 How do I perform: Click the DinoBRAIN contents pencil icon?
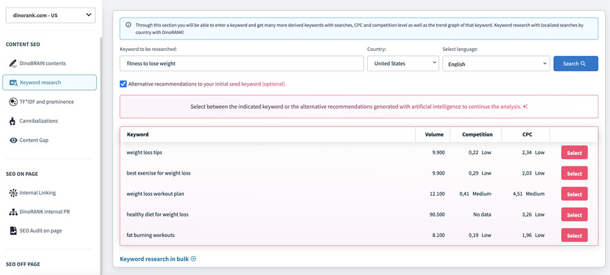tap(14, 63)
